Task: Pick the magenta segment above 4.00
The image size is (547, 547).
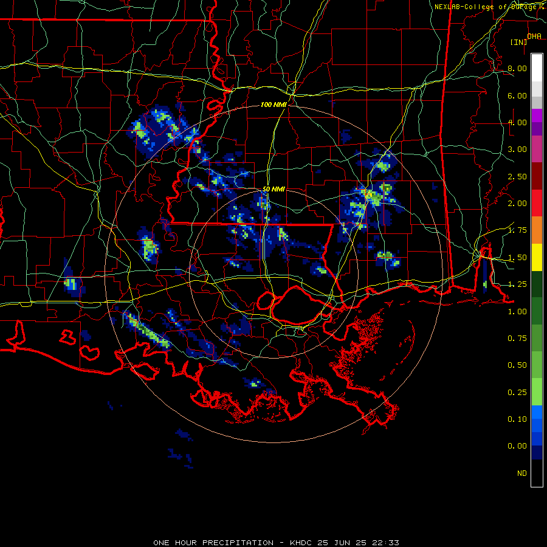Action: [x=537, y=116]
